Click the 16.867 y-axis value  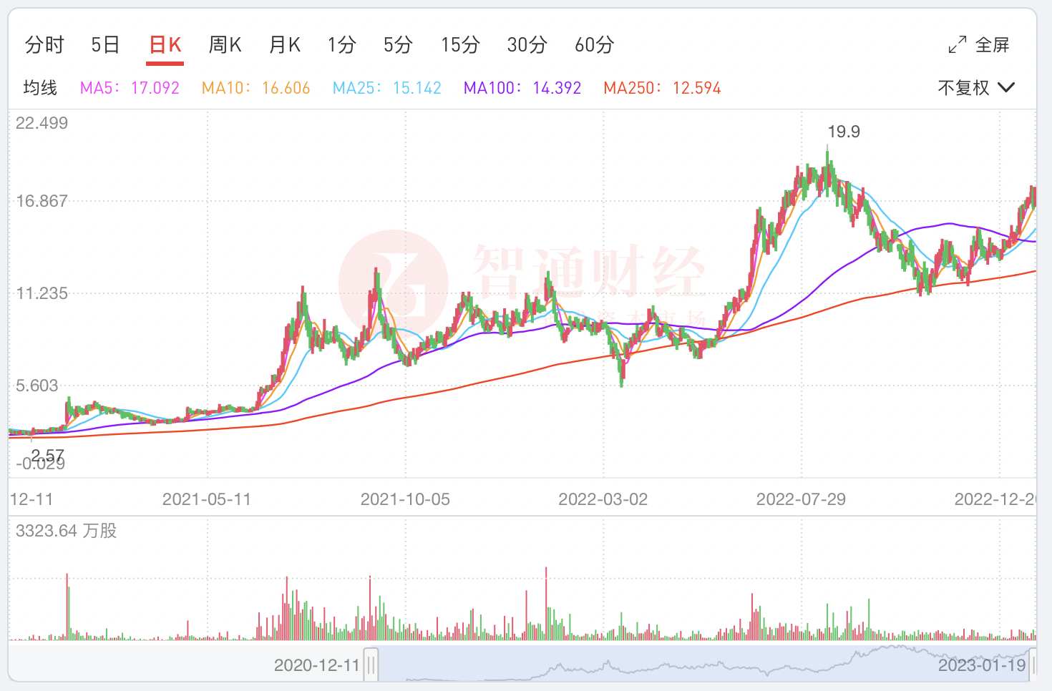tap(42, 201)
